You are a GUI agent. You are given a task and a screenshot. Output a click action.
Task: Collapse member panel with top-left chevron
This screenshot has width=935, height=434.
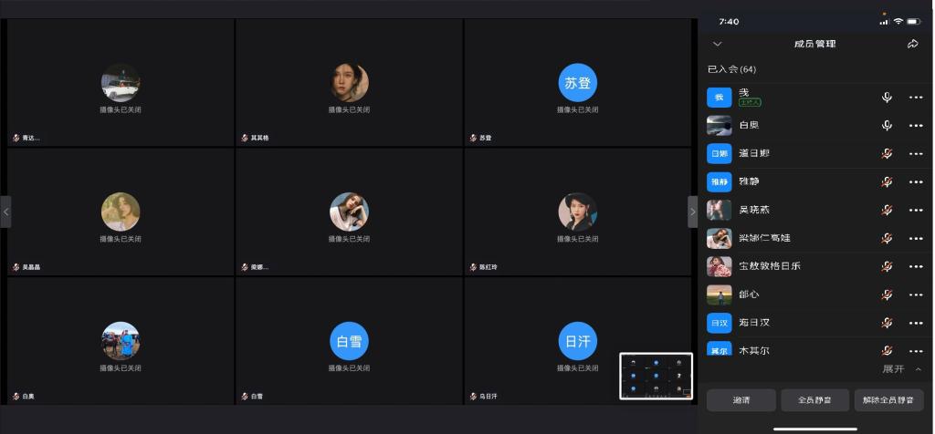click(718, 44)
